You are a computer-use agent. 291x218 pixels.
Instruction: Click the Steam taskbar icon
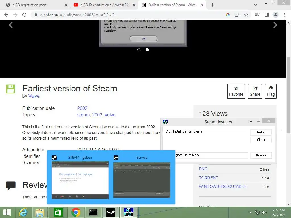[110, 212]
